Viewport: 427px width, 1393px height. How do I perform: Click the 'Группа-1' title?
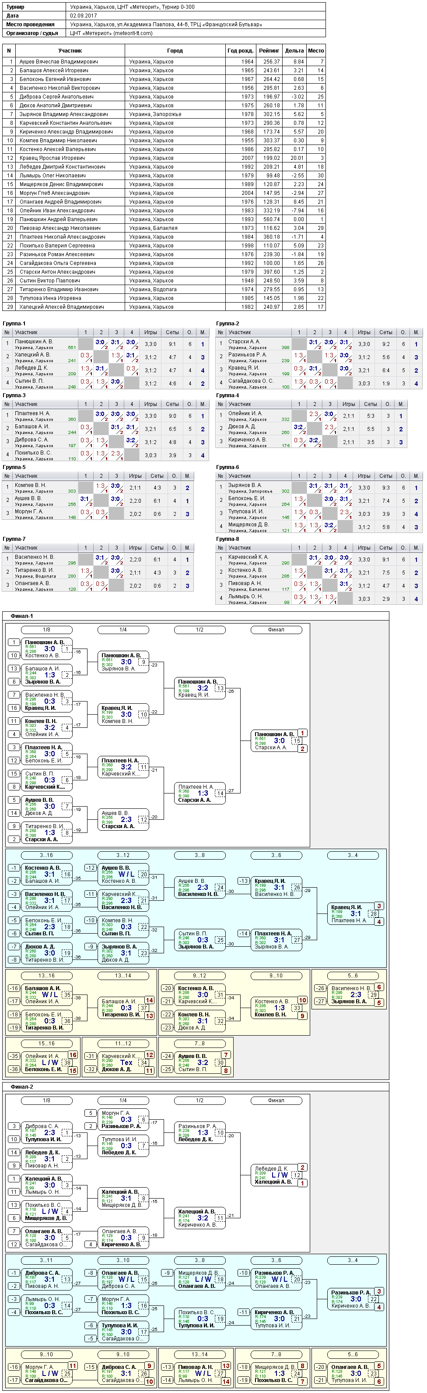click(x=14, y=323)
